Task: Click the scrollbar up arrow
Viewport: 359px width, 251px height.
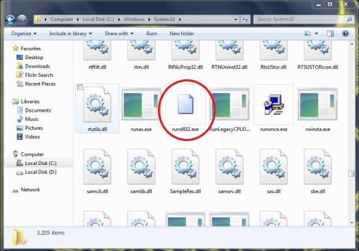Action: point(352,44)
